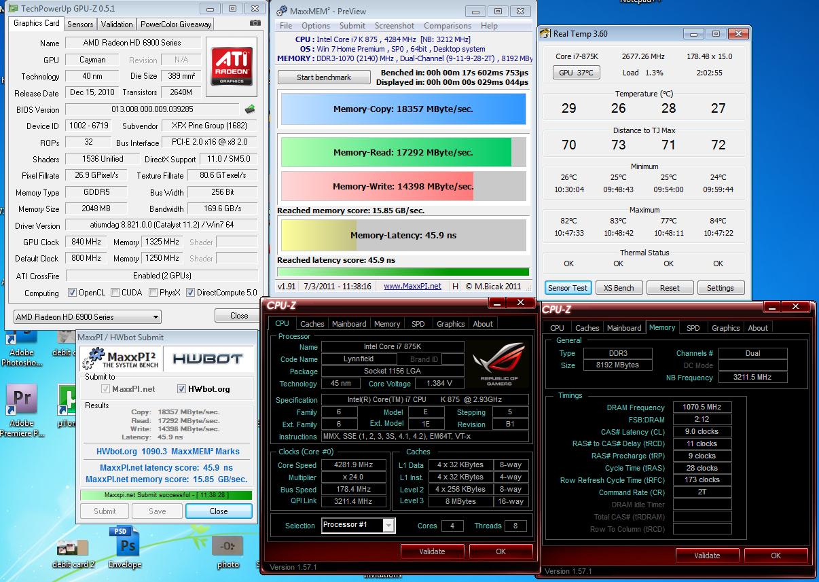Click the ATI Radeon logo in GPU-Z
Viewport: 819px width, 582px height.
click(232, 67)
